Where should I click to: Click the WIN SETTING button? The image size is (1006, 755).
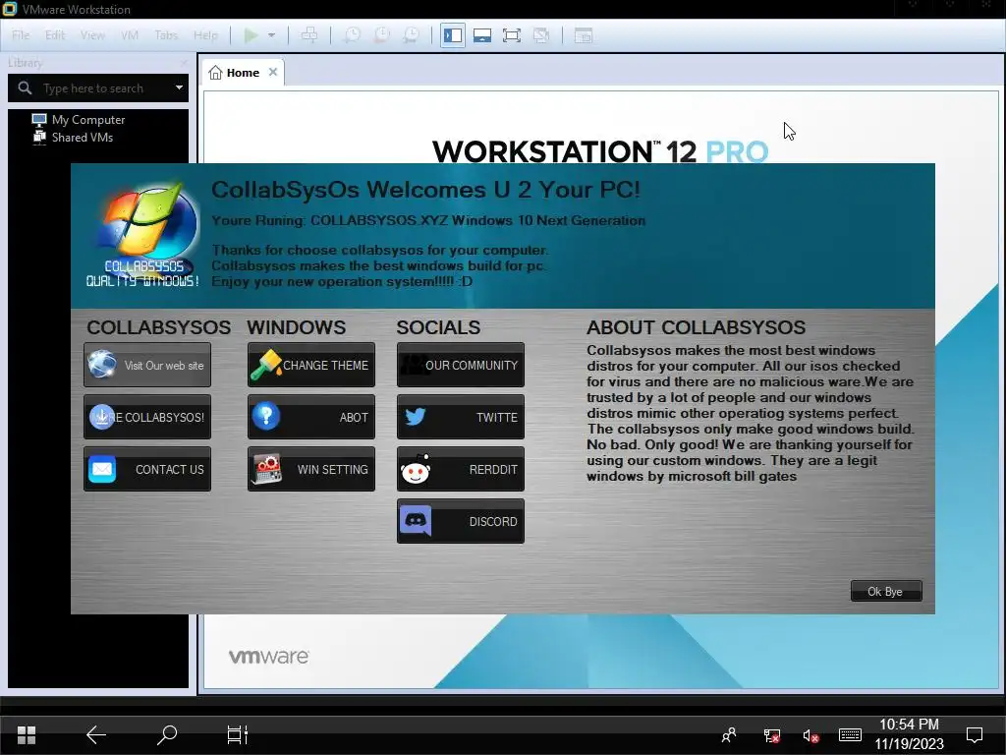[311, 469]
